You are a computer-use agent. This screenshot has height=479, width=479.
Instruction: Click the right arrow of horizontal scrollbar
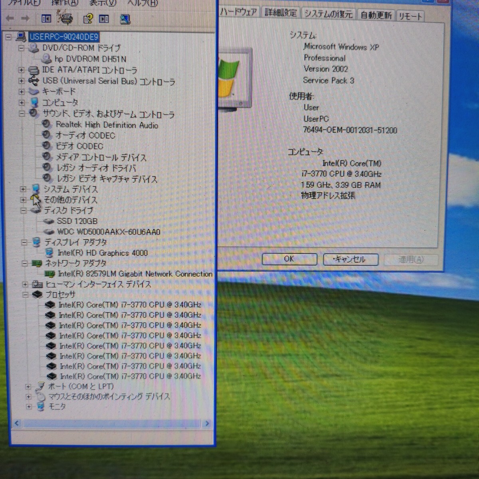[x=207, y=424]
